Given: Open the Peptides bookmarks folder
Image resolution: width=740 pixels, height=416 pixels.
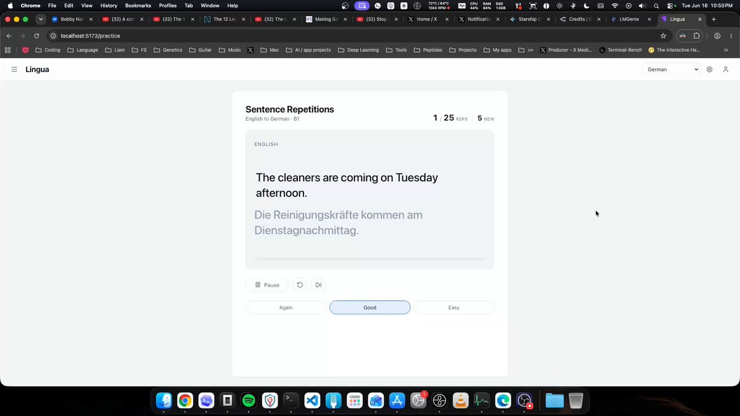Looking at the screenshot, I should [x=428, y=50].
